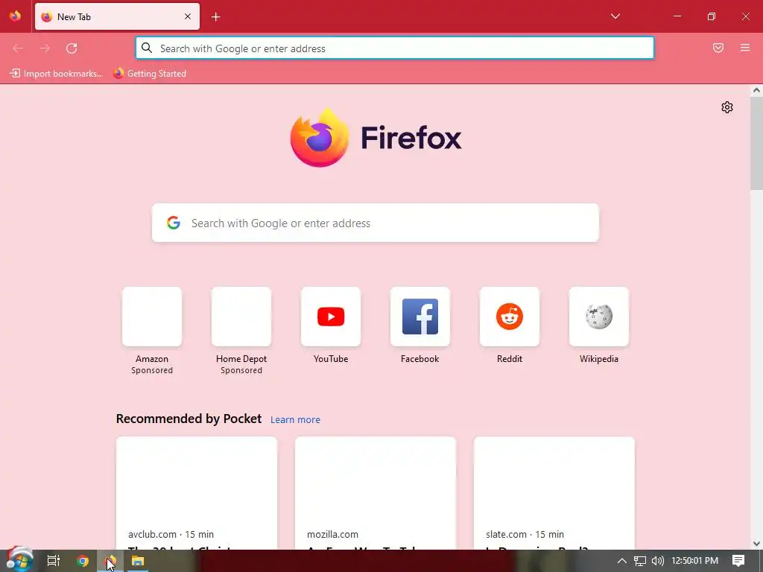763x572 pixels.
Task: Go back one page
Action: point(18,48)
